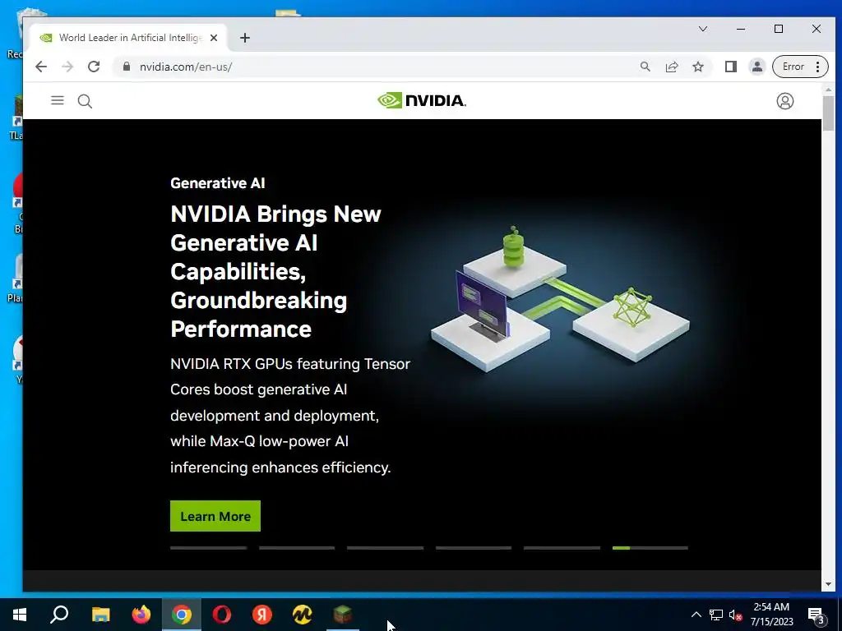Jump to the first carousel slide indicator
This screenshot has height=631, width=842.
coord(208,548)
